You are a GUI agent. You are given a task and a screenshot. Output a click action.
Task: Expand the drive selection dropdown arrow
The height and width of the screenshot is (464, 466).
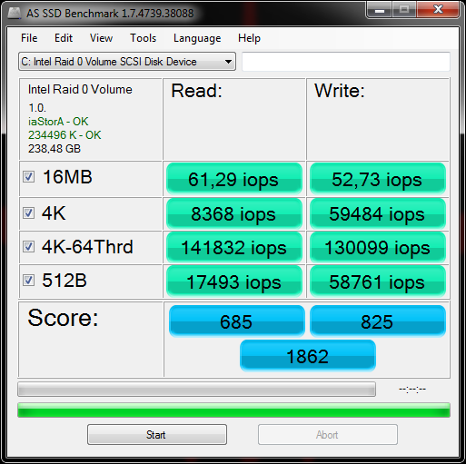pyautogui.click(x=229, y=62)
